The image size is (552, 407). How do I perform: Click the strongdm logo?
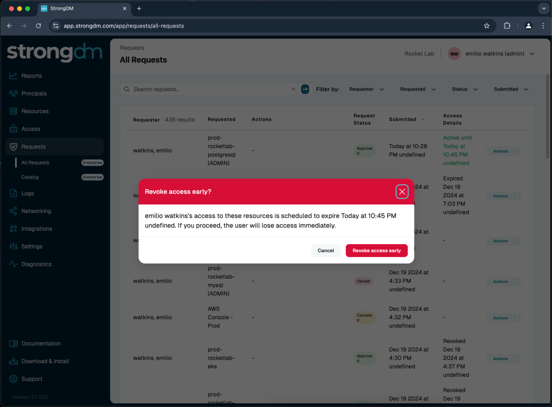pyautogui.click(x=54, y=52)
